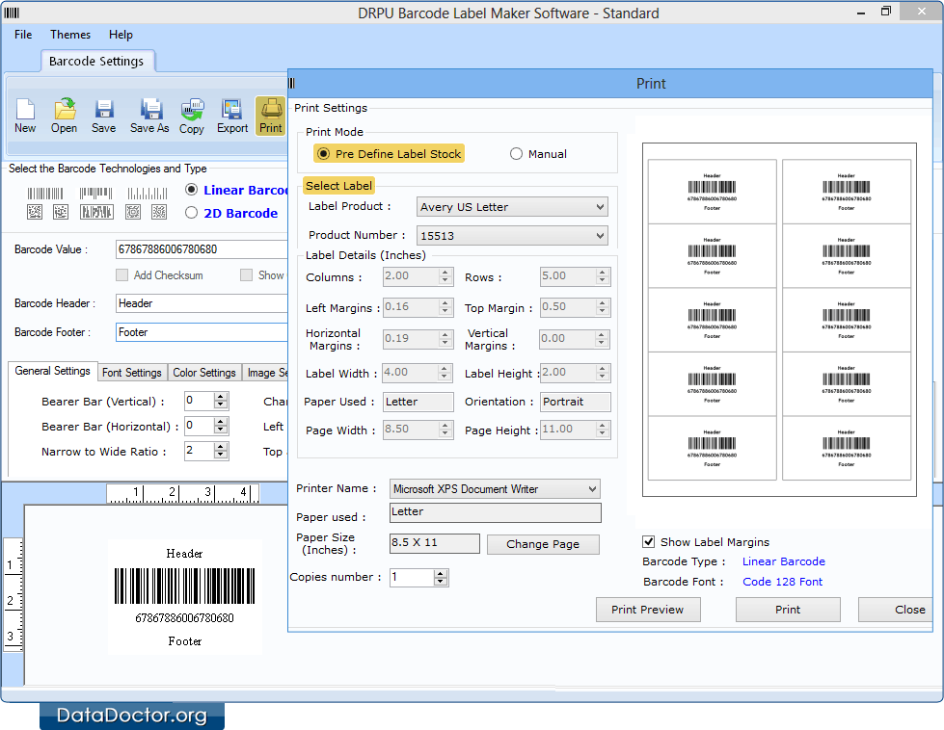The width and height of the screenshot is (944, 730).
Task: Increase Bearer Bar (Horizontal) value
Action: pos(221,422)
